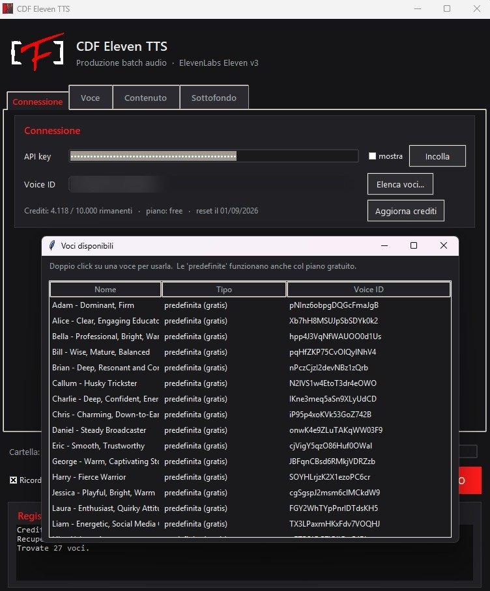490x591 pixels.
Task: Click the red button behind the voices dialog
Action: coord(470,480)
